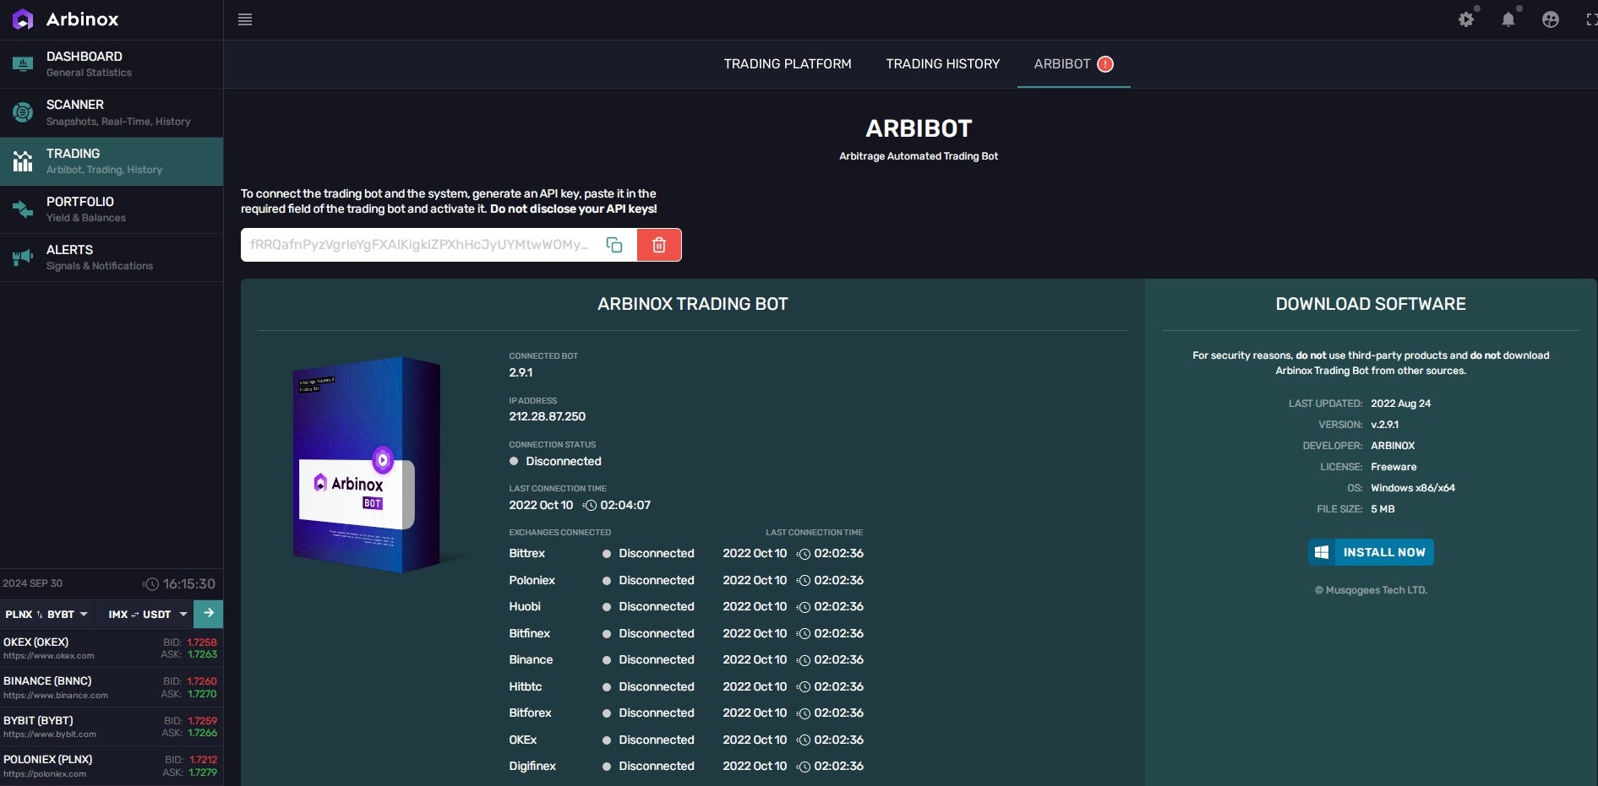Open Trading menu item
The width and height of the screenshot is (1598, 786).
(x=112, y=160)
